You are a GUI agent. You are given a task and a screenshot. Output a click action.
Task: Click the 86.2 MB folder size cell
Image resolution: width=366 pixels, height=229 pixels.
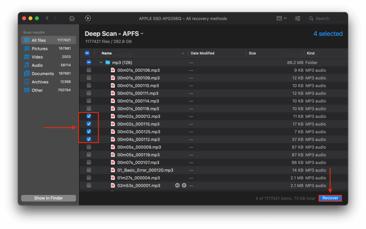pos(295,62)
